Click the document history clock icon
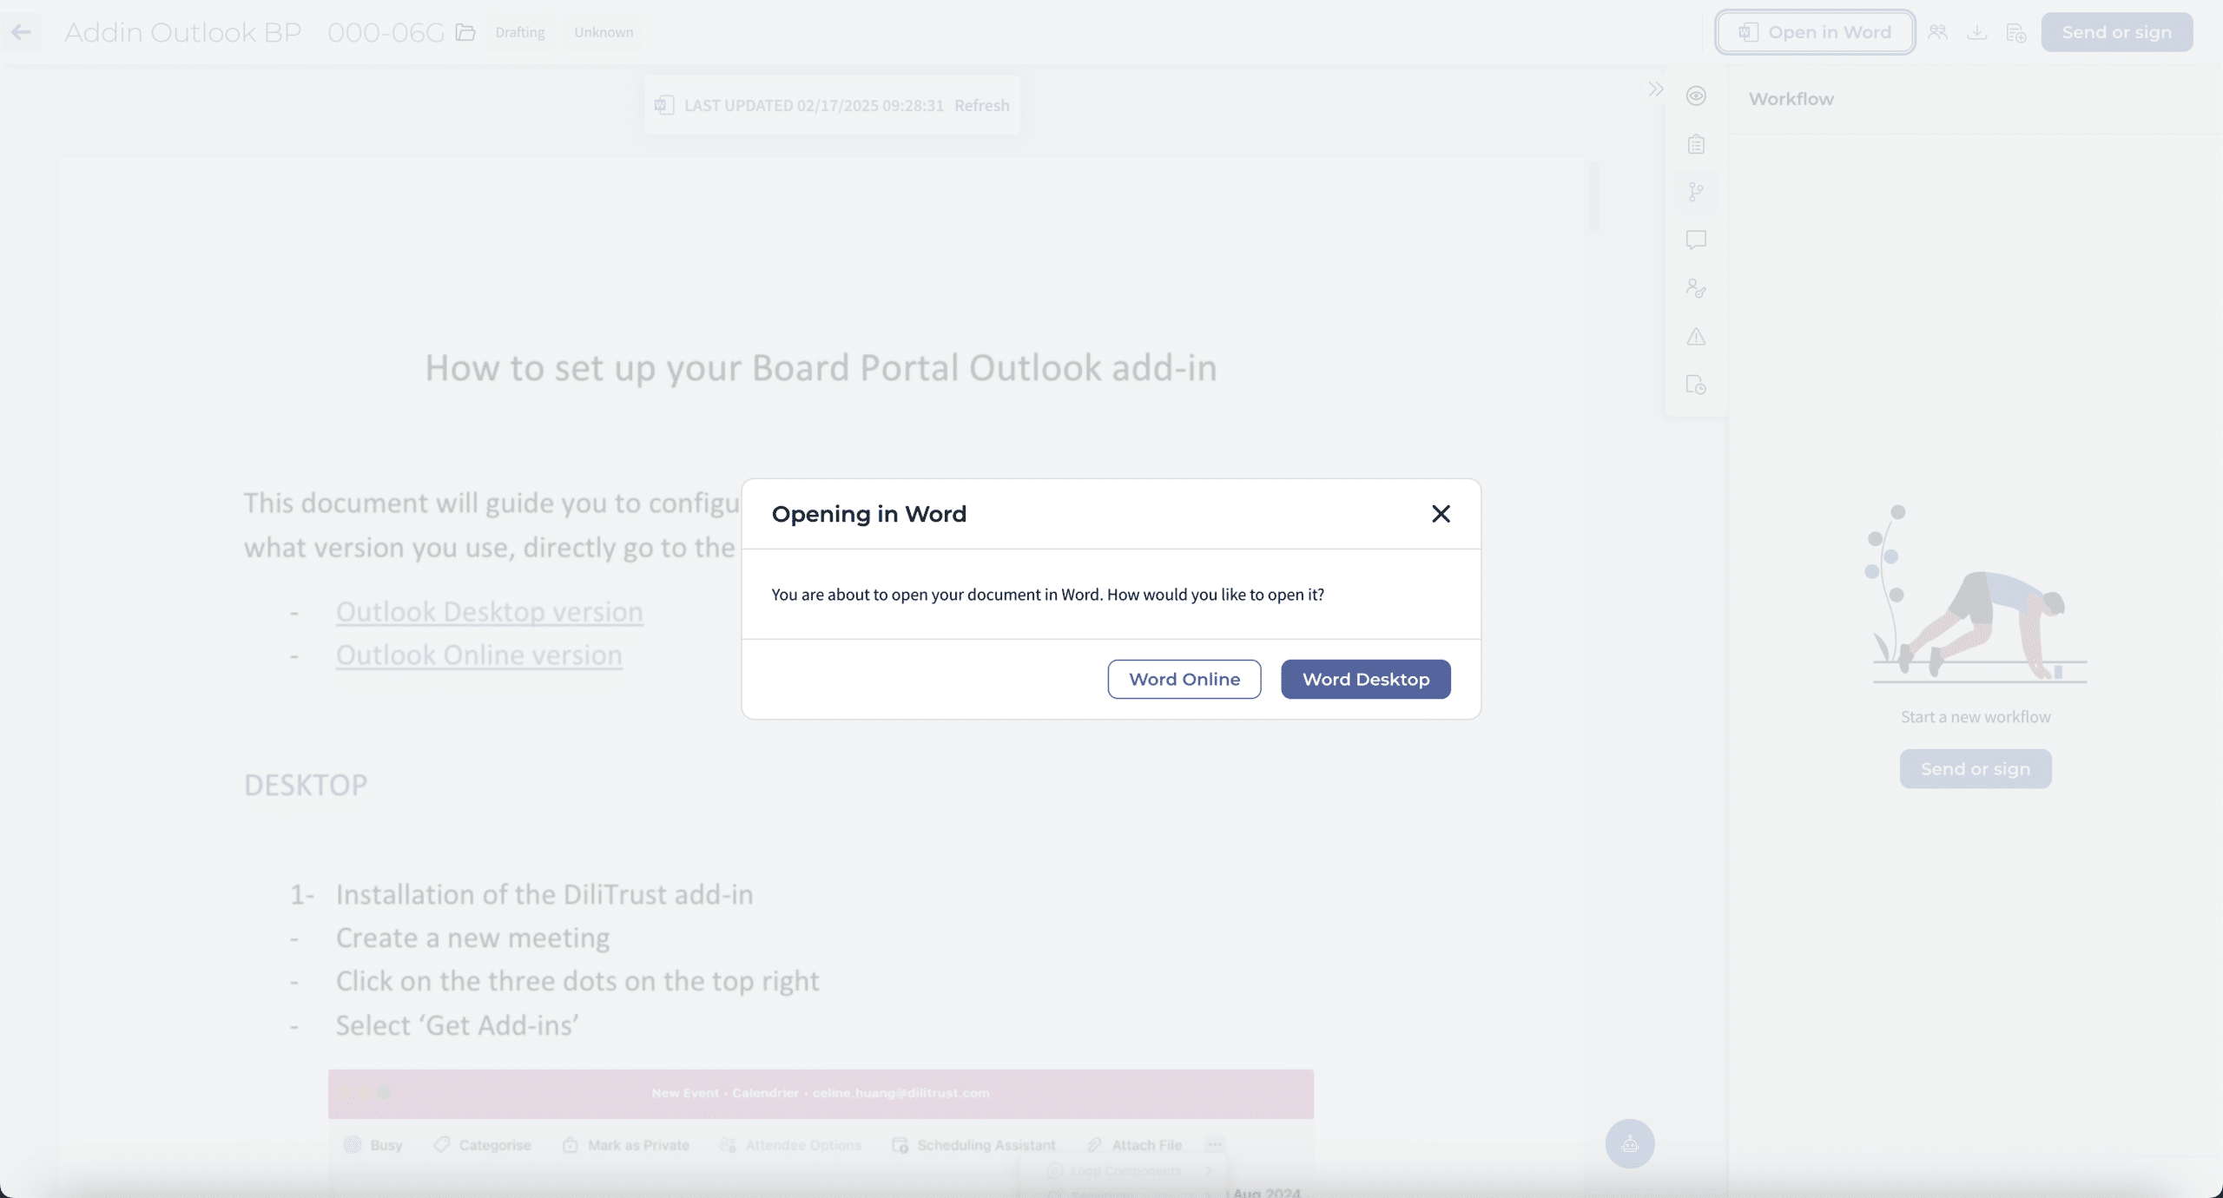 pos(1696,385)
